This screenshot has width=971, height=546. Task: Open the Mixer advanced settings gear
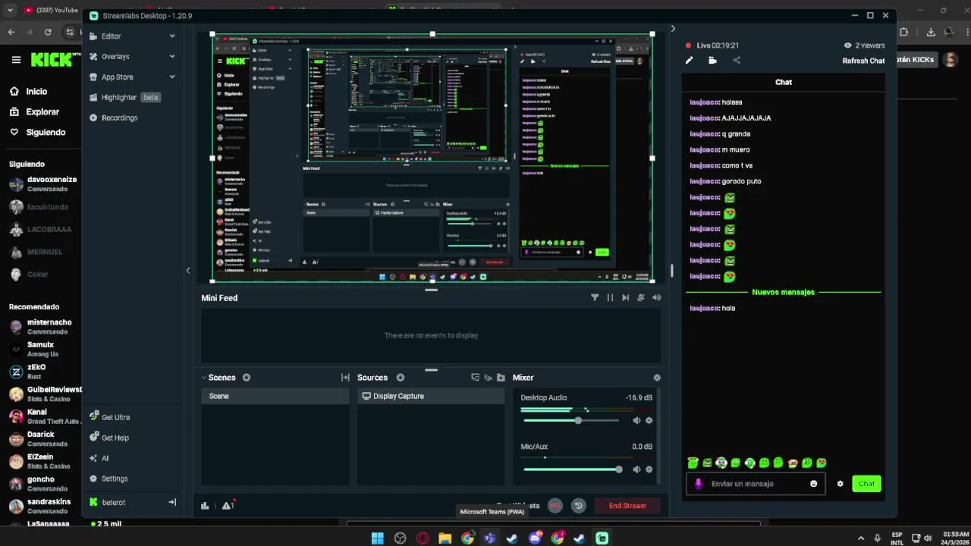click(657, 378)
